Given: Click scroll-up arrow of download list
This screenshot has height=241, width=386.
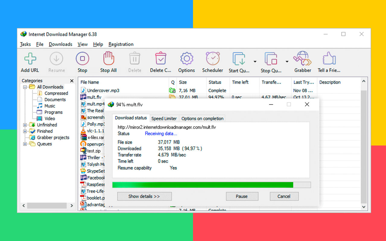Looking at the screenshot, I should pos(364,81).
